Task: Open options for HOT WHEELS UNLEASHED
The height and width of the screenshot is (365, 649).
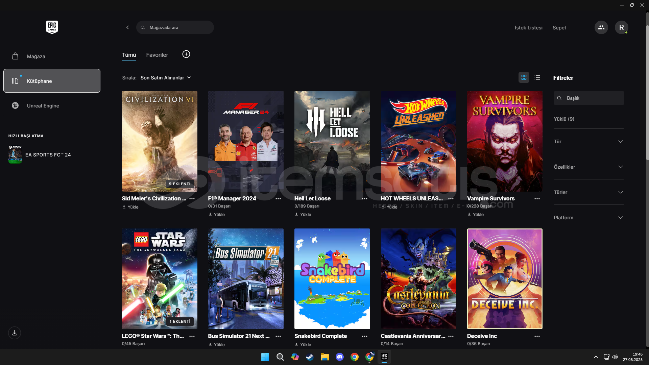Action: point(451,199)
